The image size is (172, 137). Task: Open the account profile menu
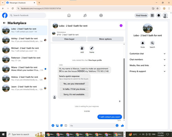point(165,15)
